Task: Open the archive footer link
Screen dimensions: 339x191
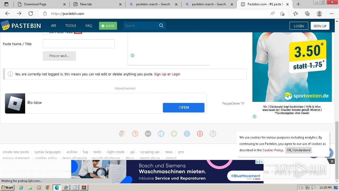Action: pos(72,152)
